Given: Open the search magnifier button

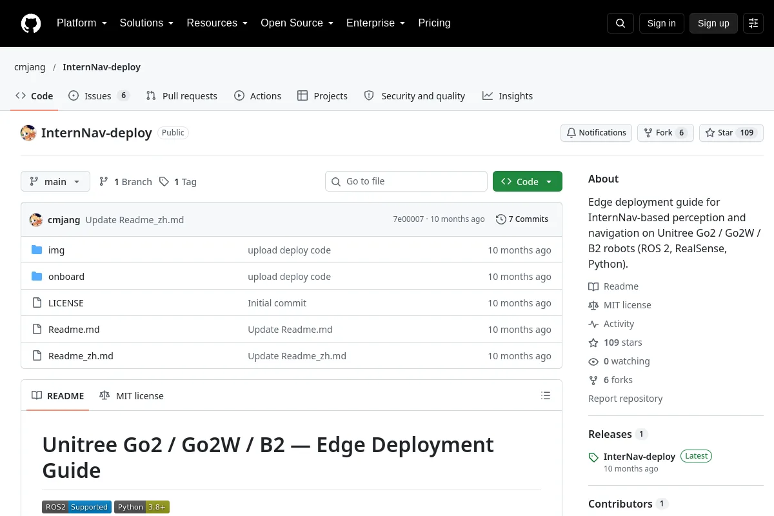Looking at the screenshot, I should (620, 23).
